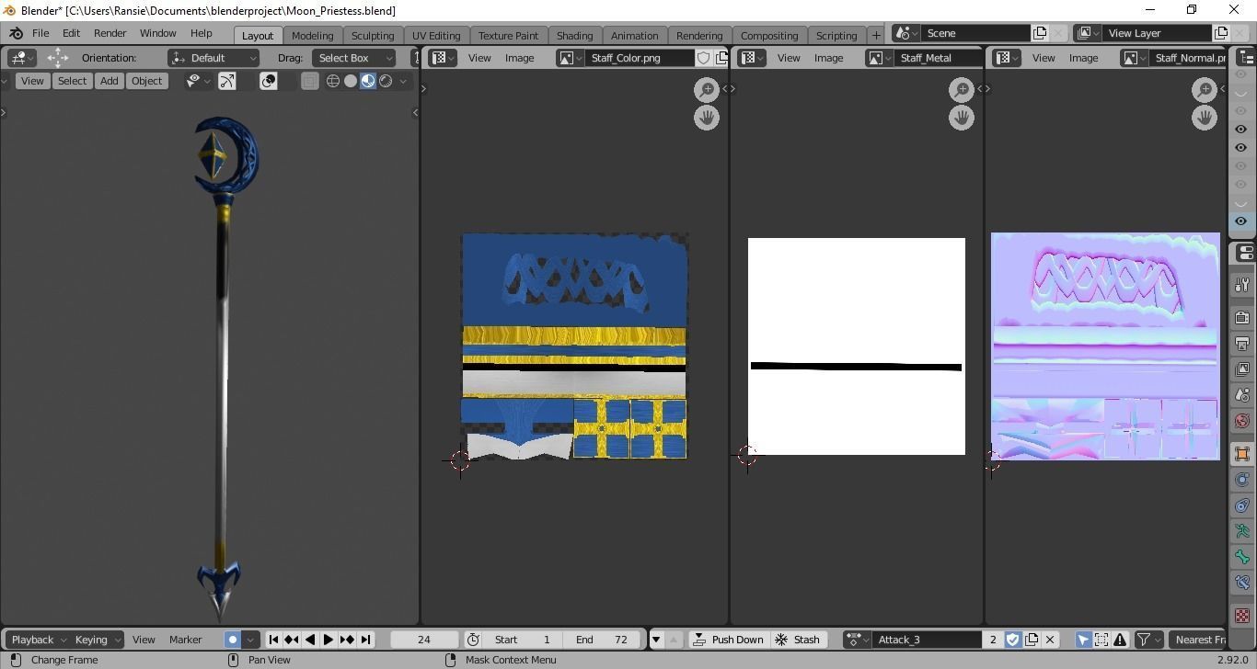Image resolution: width=1257 pixels, height=669 pixels.
Task: Open the Staff_Metal image browse dropdown
Action: coord(879,58)
